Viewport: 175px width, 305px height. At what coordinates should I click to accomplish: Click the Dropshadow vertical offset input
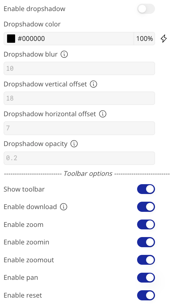point(79,98)
